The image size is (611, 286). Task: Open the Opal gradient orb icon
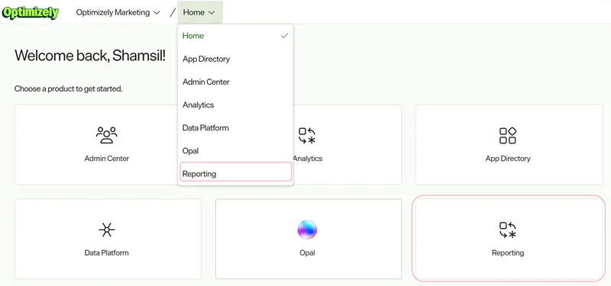[x=307, y=230]
